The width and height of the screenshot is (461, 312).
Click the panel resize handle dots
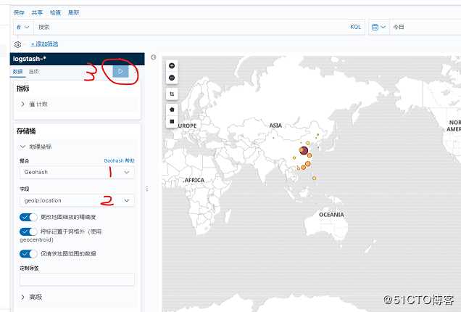coord(147,189)
